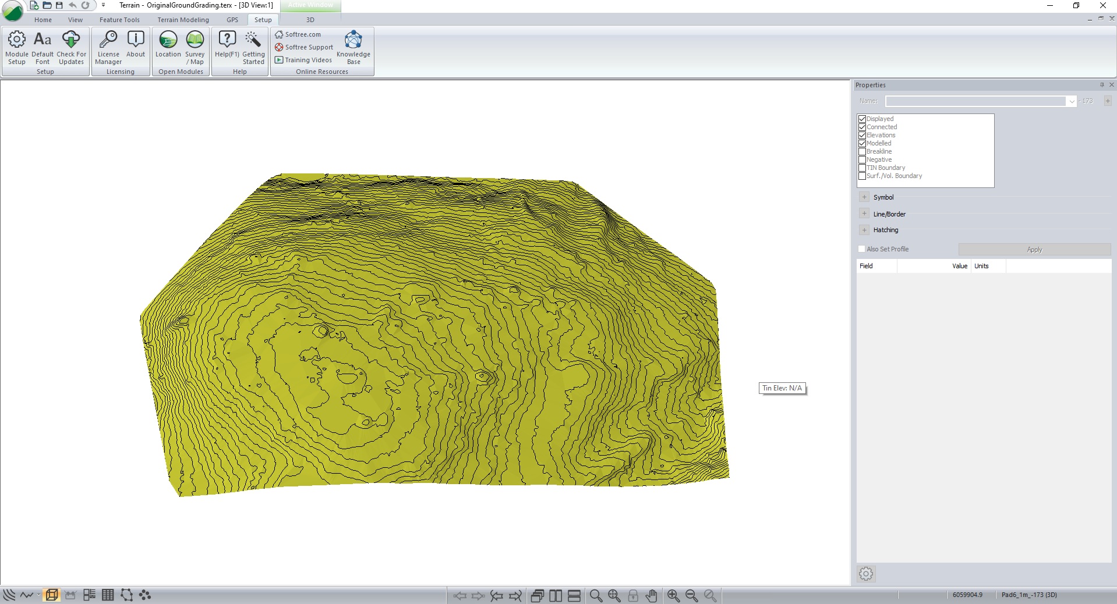Cascade windows using the stacked windows icon
1117x604 pixels.
(x=537, y=595)
